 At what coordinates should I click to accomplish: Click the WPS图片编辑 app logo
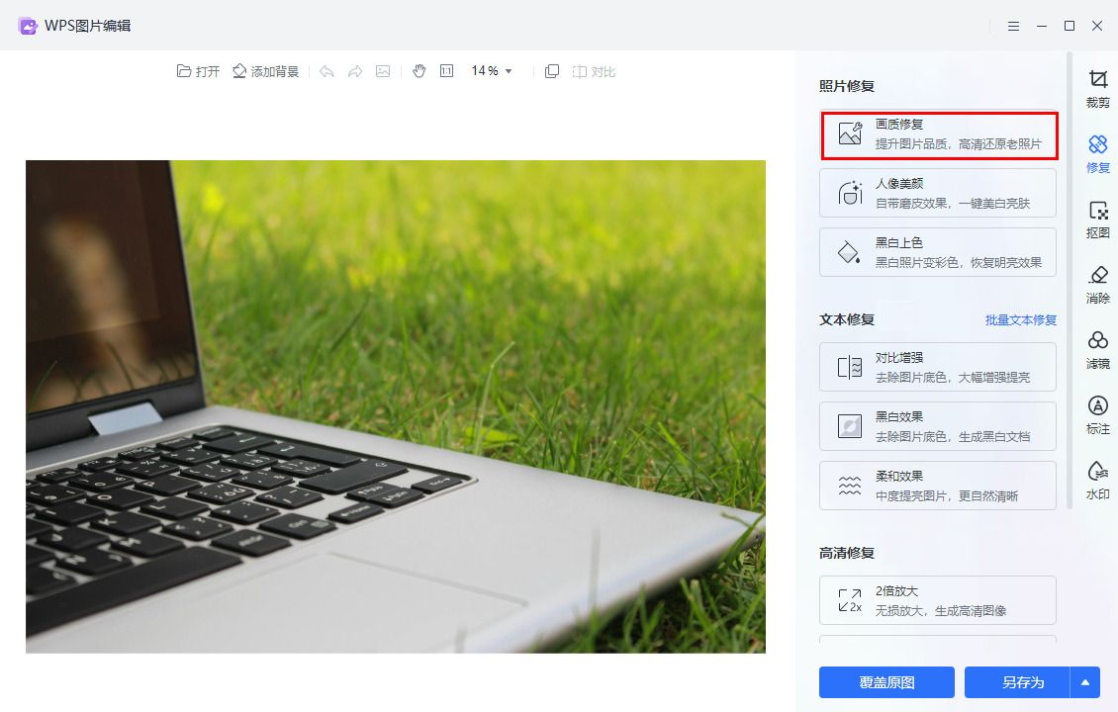(x=28, y=26)
